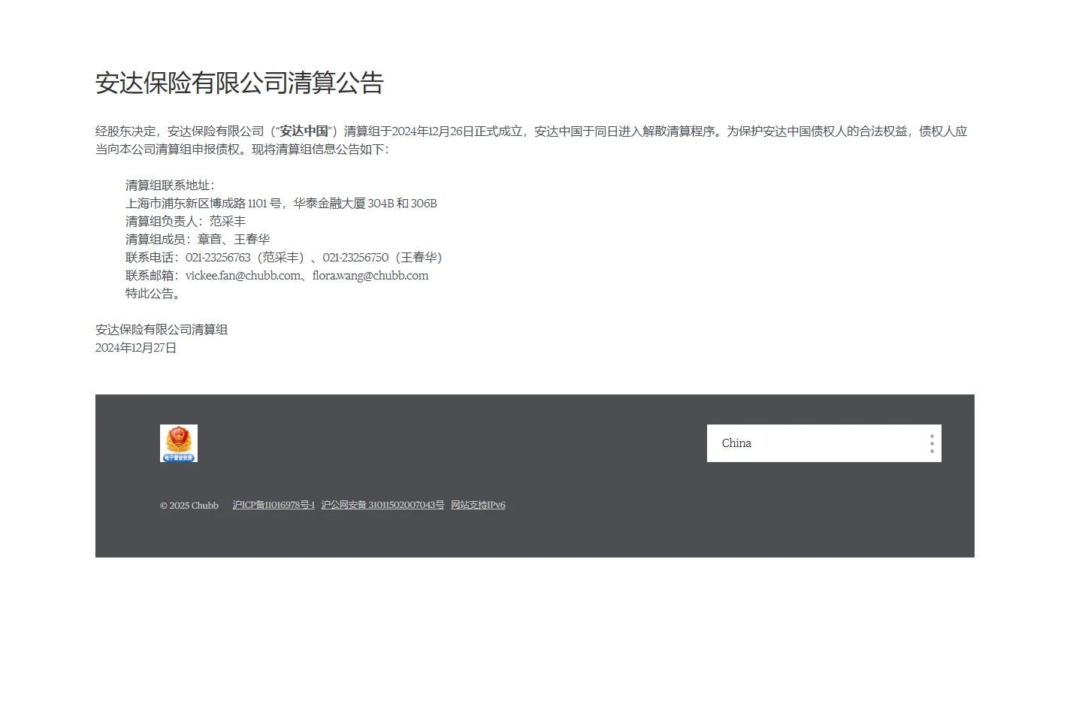Click the signature 安达保险有限公司清算组
Viewport: 1070px width, 701px height.
162,330
